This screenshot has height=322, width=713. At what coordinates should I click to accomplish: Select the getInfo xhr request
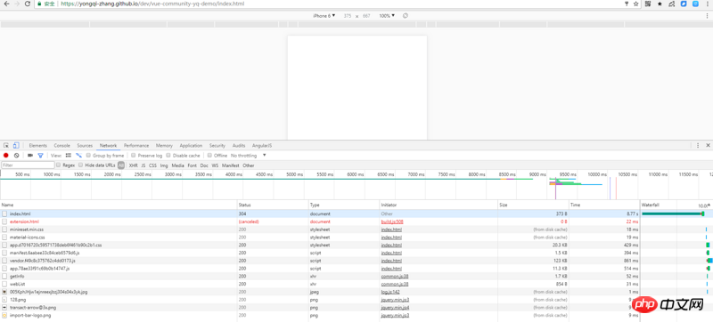pyautogui.click(x=319, y=277)
